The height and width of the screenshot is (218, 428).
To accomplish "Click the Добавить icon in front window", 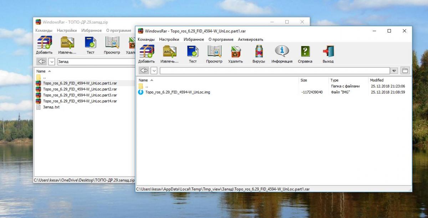I will click(x=146, y=52).
